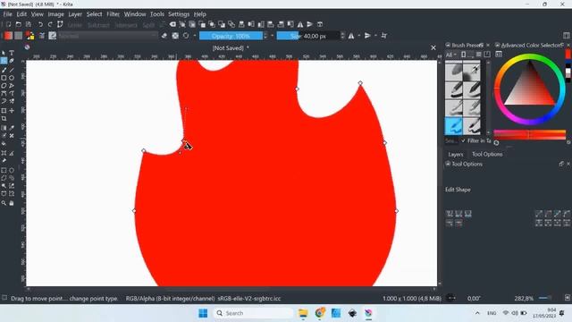Click the Redo arrow icon
Image resolution: width=572 pixels, height=322 pixels.
(x=50, y=24)
